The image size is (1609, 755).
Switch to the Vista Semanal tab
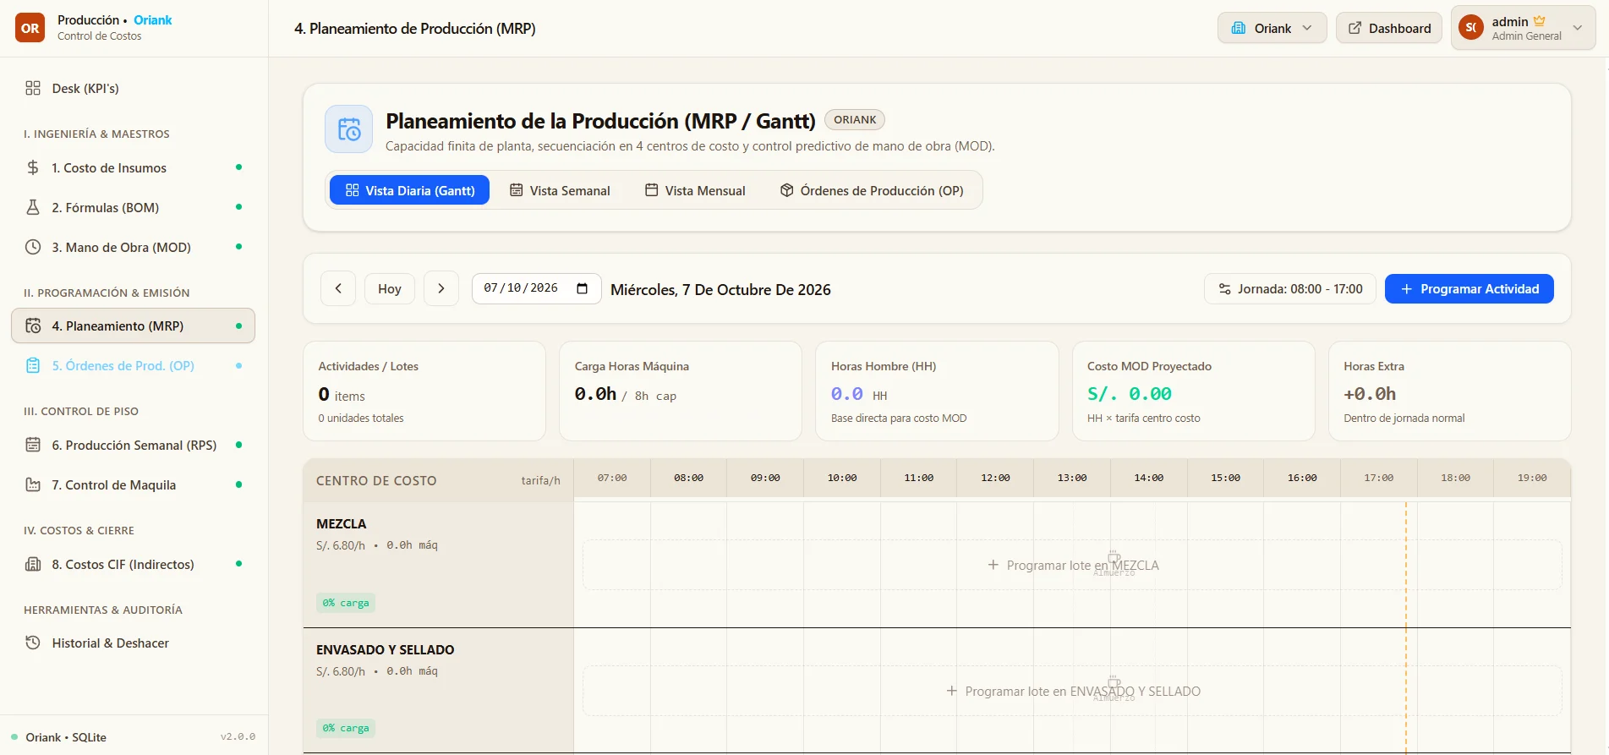[x=560, y=190]
